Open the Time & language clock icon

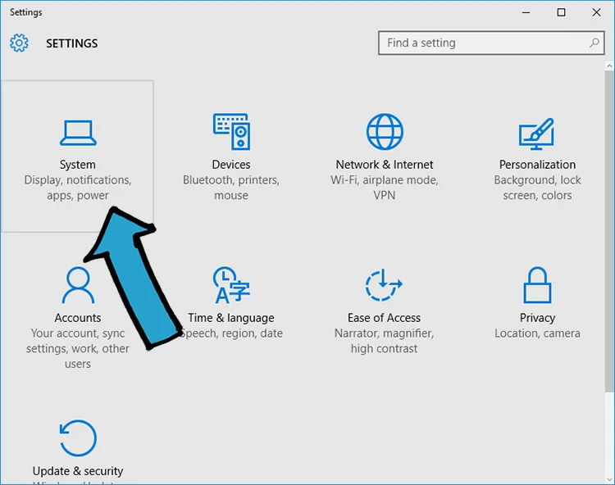pyautogui.click(x=231, y=285)
